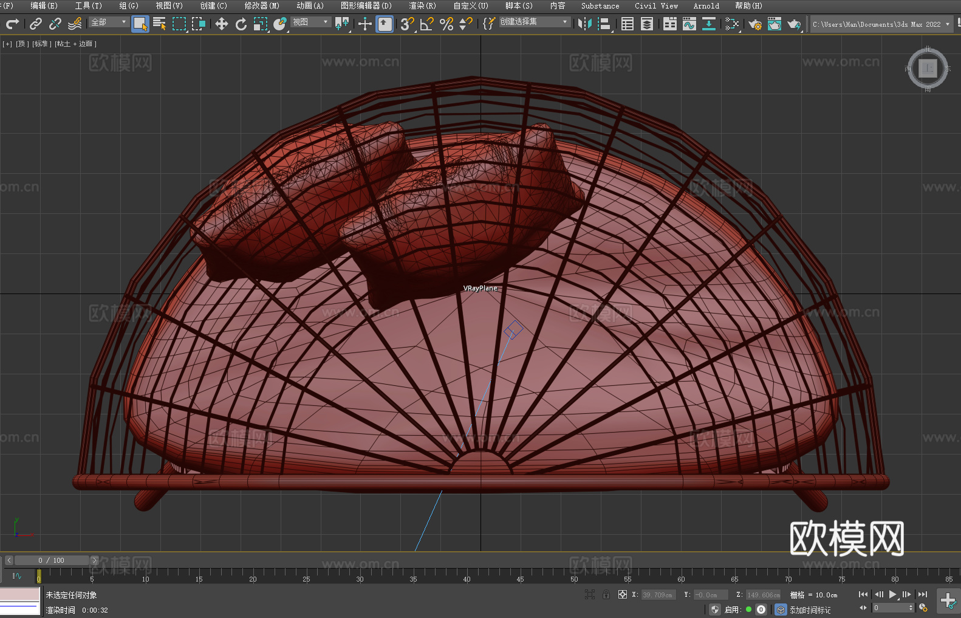Toggle Spinner Snap
The image size is (961, 618).
click(466, 24)
